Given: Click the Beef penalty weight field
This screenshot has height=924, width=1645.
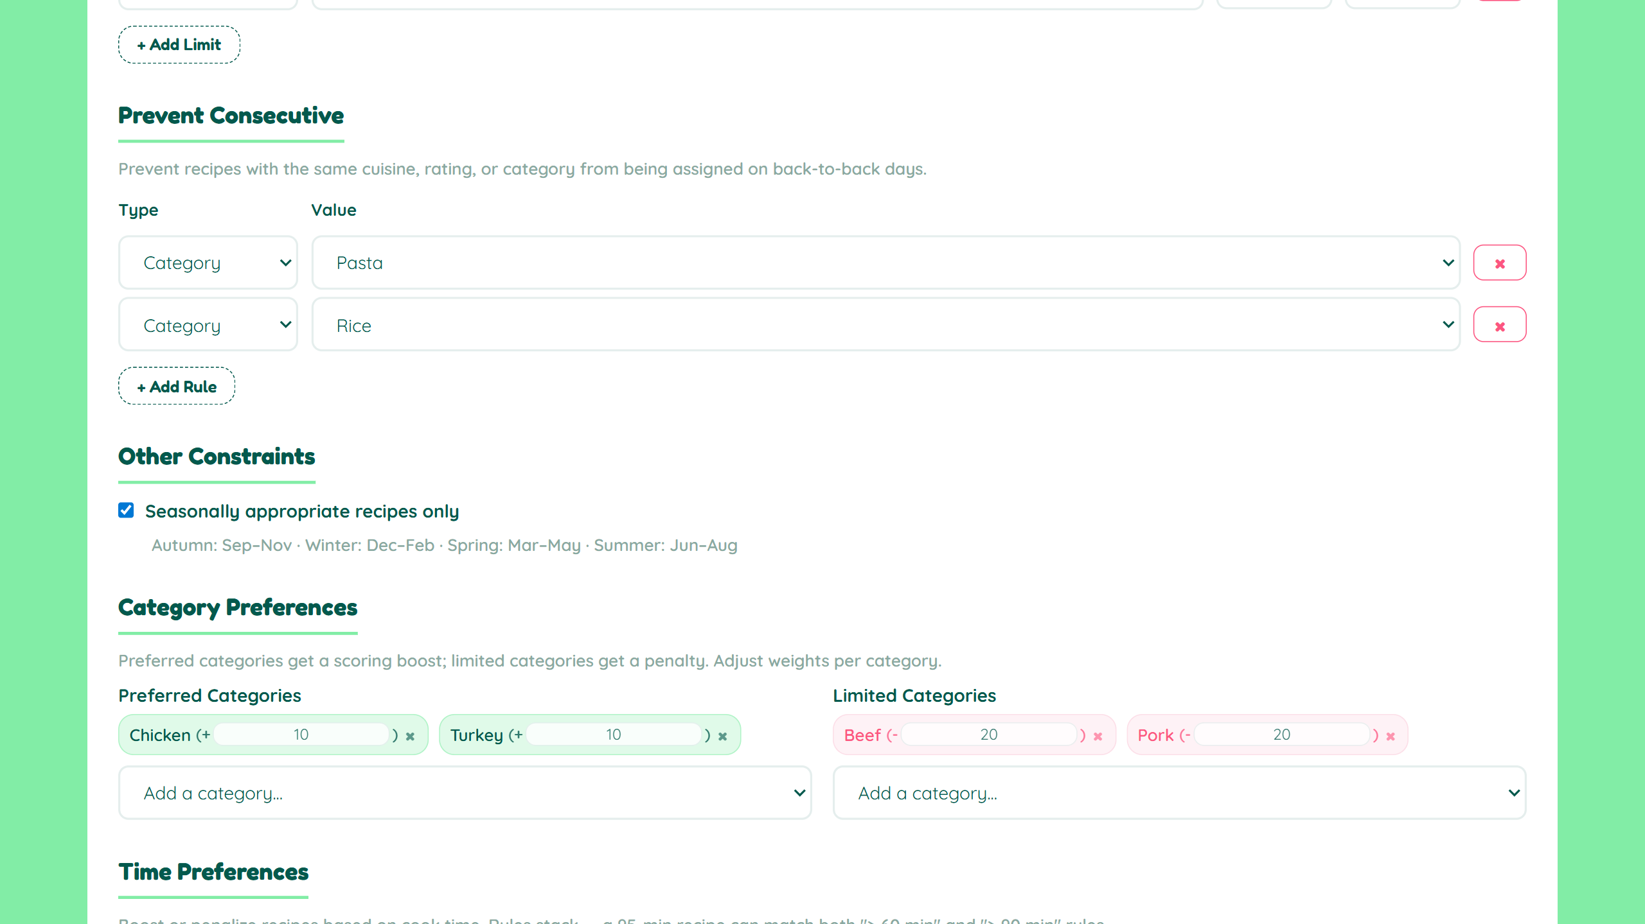Looking at the screenshot, I should pyautogui.click(x=990, y=734).
